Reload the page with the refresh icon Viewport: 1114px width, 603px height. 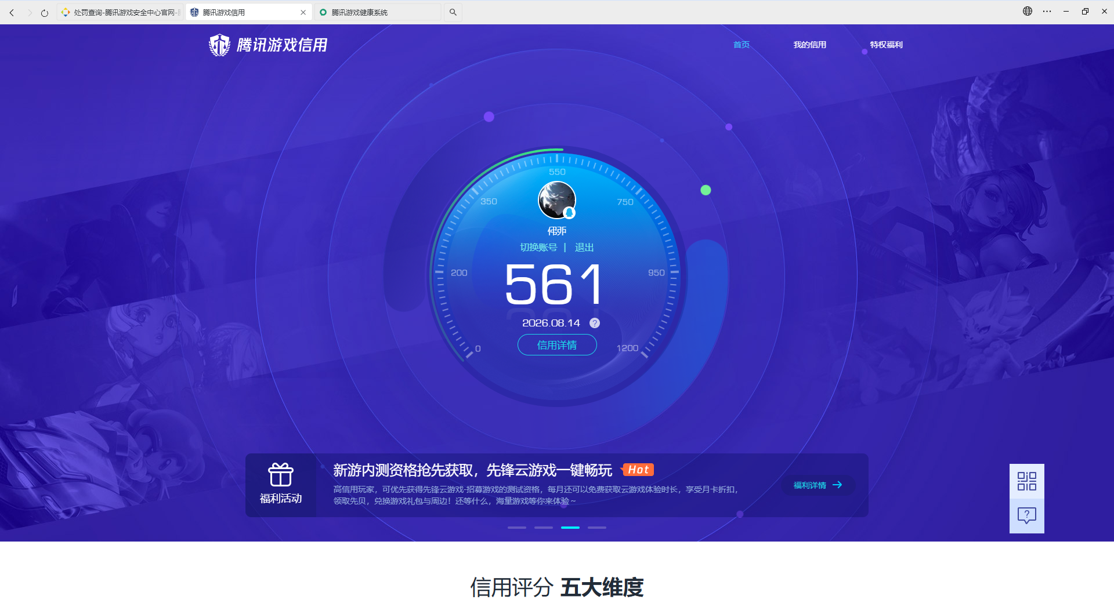click(x=45, y=12)
